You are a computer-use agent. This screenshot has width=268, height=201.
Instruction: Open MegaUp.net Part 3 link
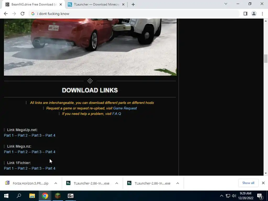click(x=36, y=135)
